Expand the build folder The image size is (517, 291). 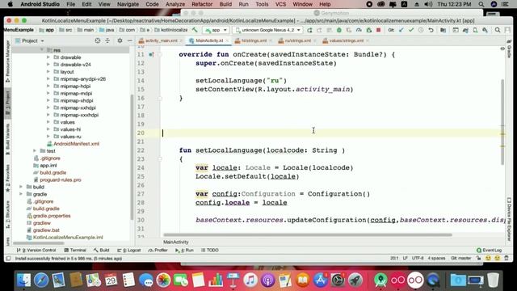pos(21,187)
